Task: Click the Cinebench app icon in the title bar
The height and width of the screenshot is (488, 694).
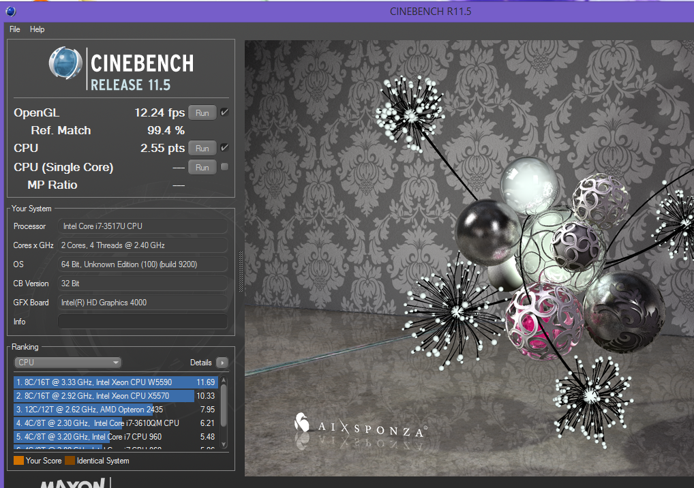Action: (11, 12)
